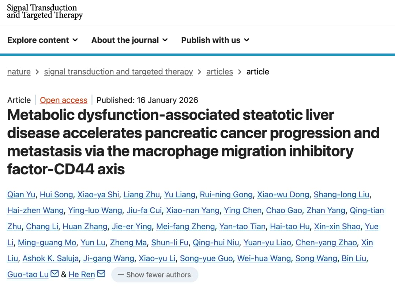This screenshot has width=395, height=288.
Task: Open signal transduction and targeted therapy breadcrumb
Action: coord(118,72)
